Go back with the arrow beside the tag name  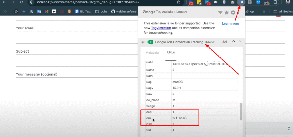coord(143,42)
